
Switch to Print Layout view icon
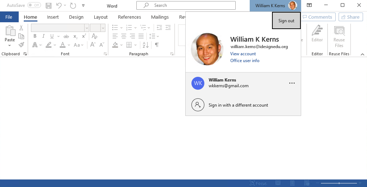point(292,183)
